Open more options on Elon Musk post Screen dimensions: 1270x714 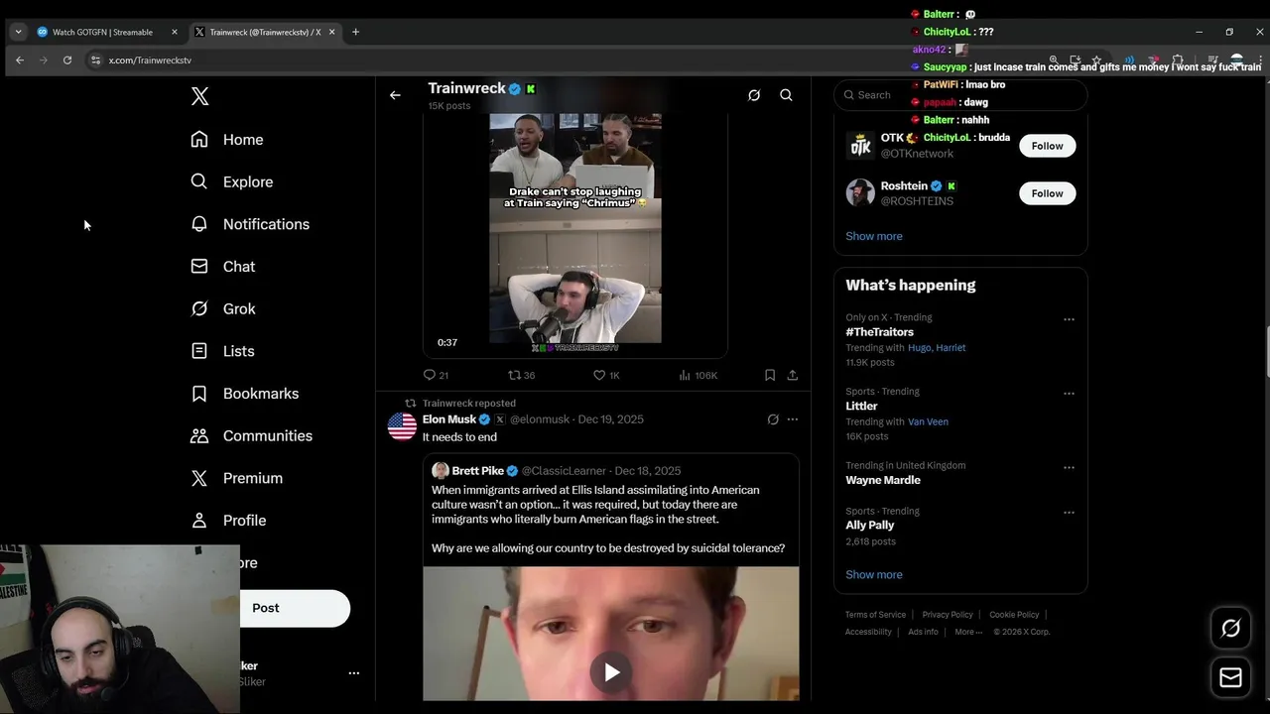click(792, 419)
